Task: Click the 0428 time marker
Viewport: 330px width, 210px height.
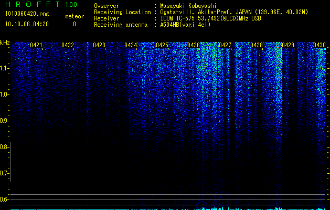Action: pos(257,45)
